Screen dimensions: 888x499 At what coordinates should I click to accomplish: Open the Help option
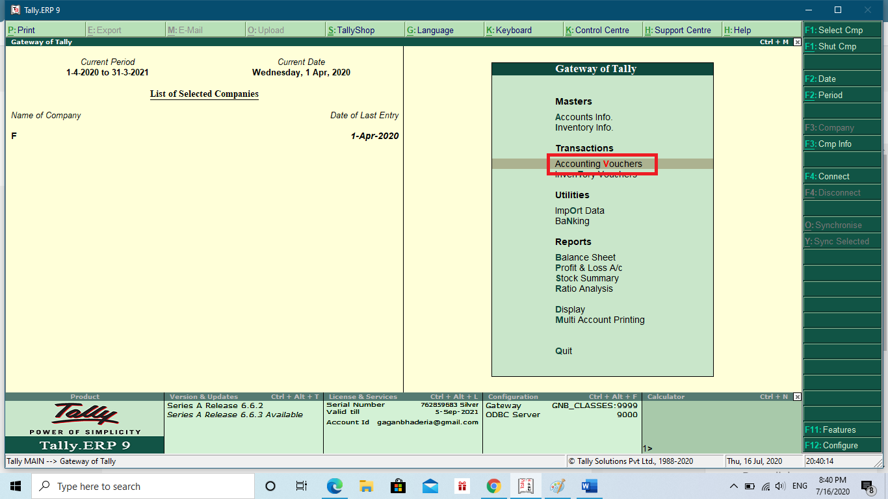click(x=762, y=30)
